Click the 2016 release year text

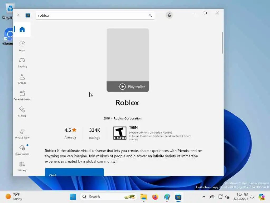(x=107, y=118)
